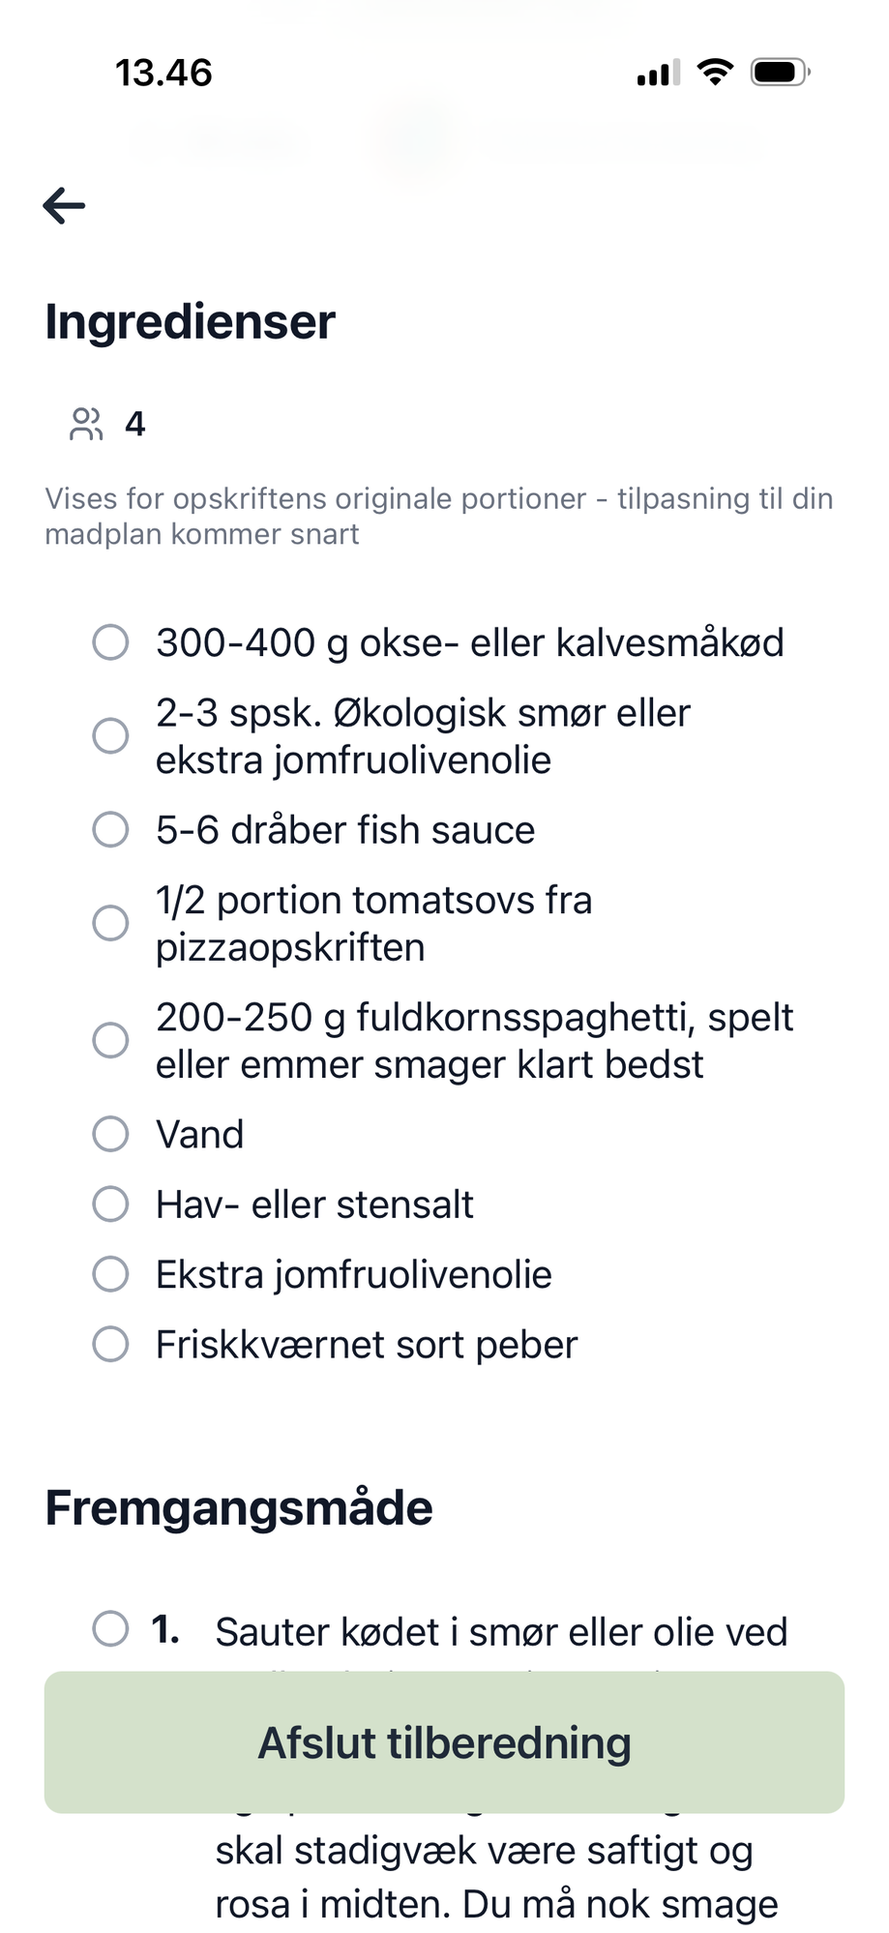Tap the people servings icon

tap(86, 424)
